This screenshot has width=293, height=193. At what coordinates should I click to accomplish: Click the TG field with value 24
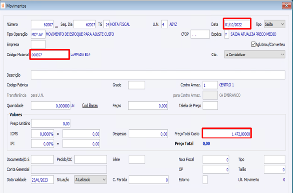107,24
